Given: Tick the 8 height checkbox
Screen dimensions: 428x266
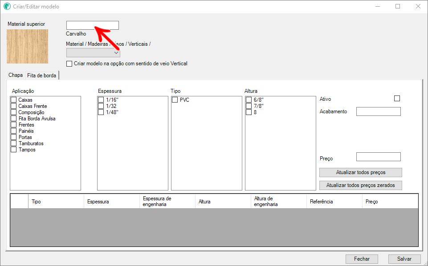Looking at the screenshot, I should coord(249,112).
